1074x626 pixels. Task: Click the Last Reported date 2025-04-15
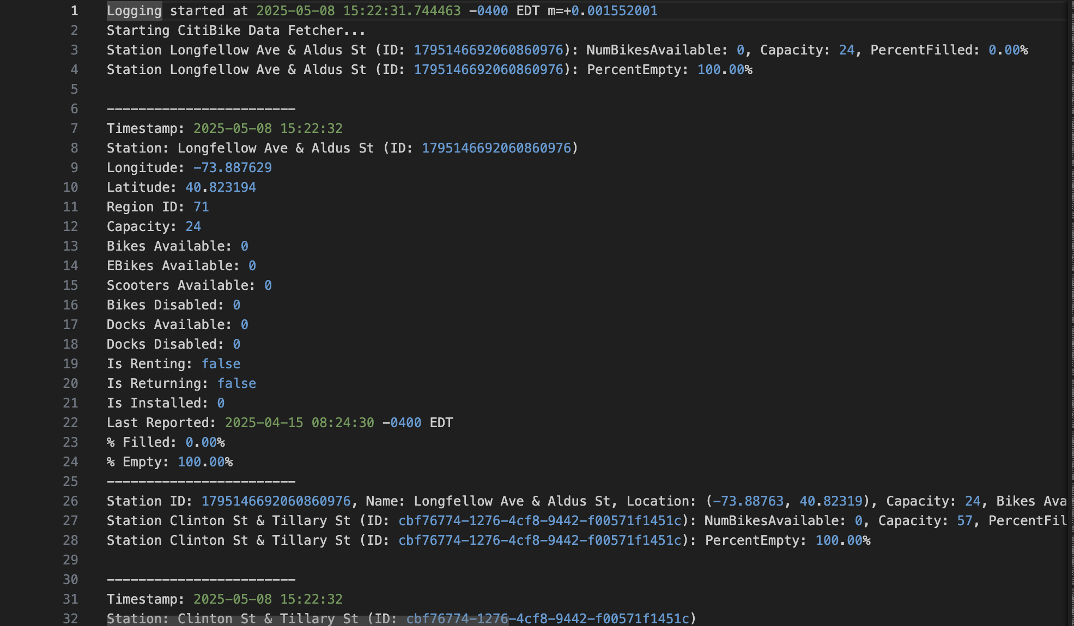click(x=264, y=423)
